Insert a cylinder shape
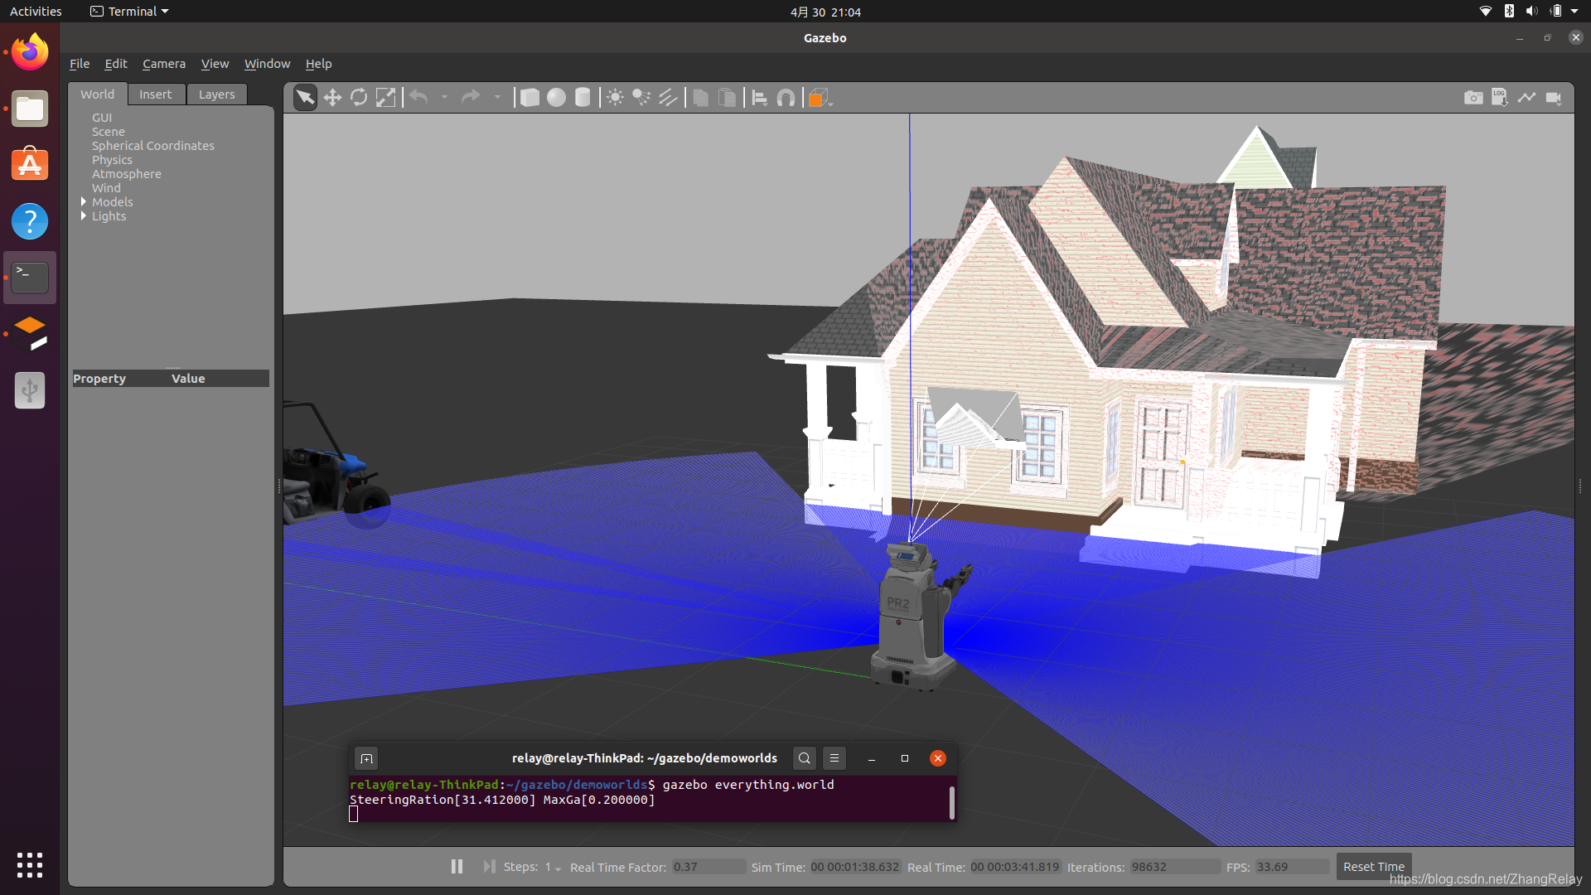The width and height of the screenshot is (1591, 895). coord(583,98)
